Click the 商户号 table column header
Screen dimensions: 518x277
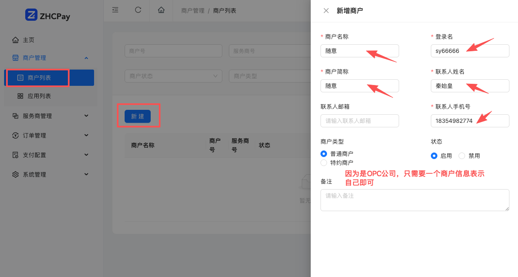pyautogui.click(x=215, y=145)
